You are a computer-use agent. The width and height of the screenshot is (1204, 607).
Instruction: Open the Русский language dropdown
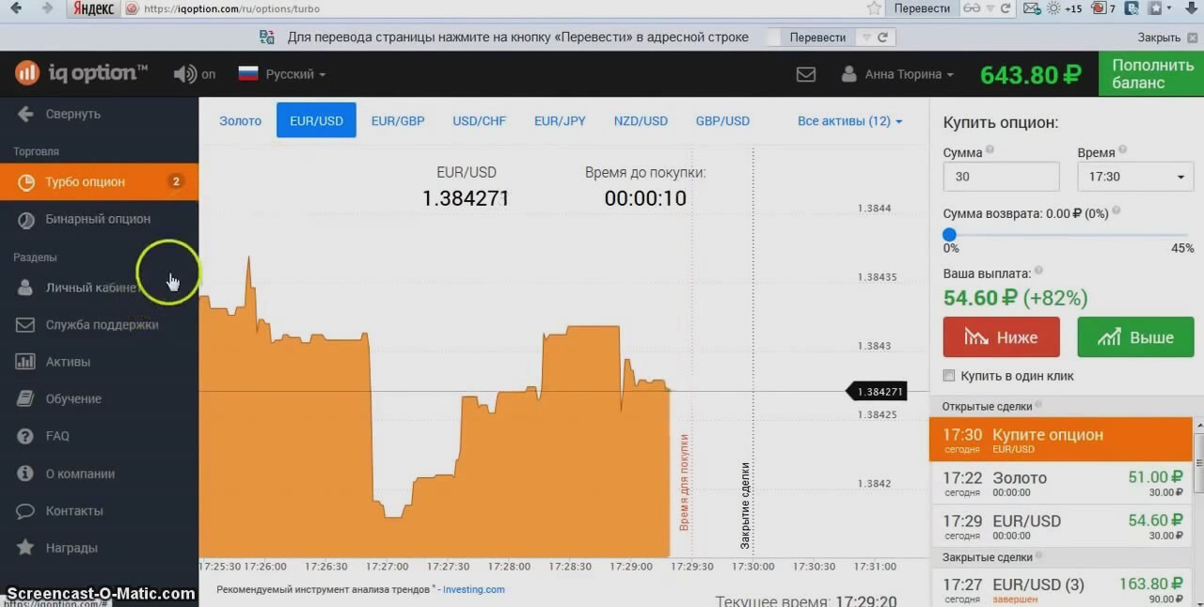[282, 74]
